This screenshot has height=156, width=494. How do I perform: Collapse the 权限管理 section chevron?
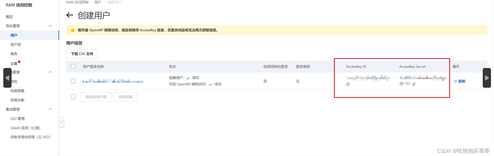(x=50, y=72)
